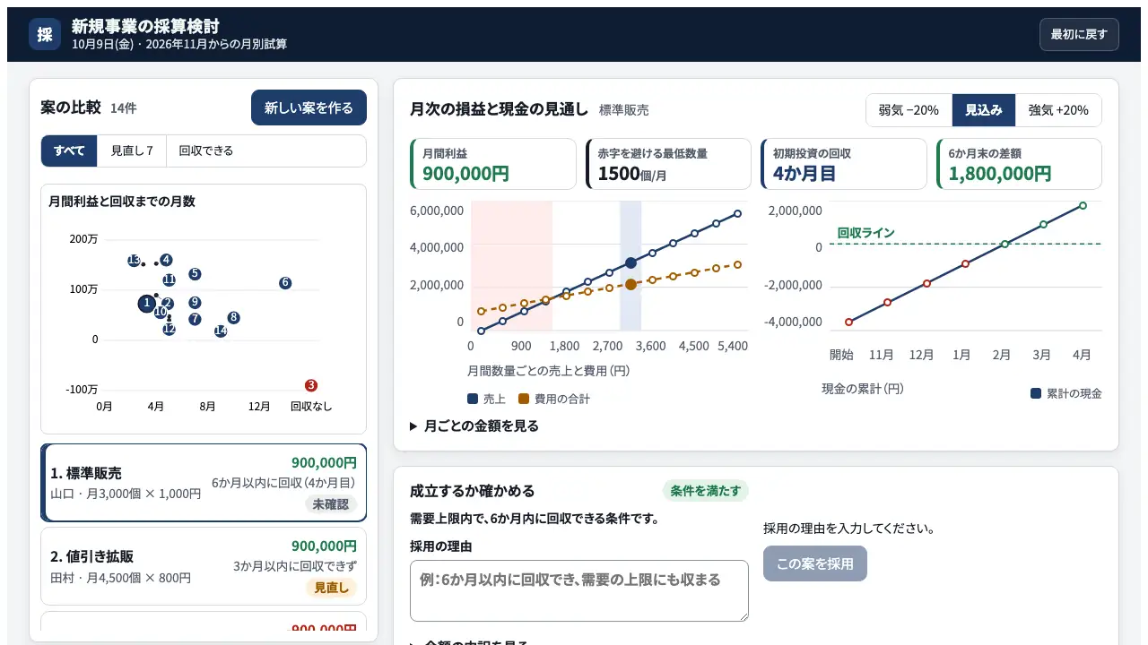Select scatter point 8 on the chart
The width and height of the screenshot is (1148, 645).
[x=233, y=317]
